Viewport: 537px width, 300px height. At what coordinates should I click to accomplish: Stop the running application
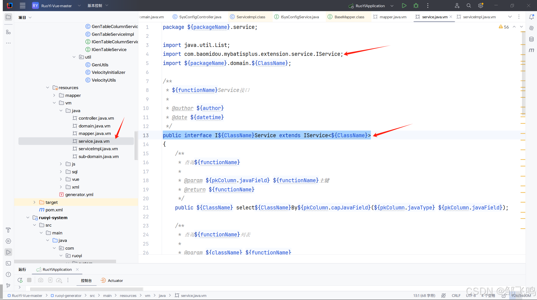click(x=29, y=280)
